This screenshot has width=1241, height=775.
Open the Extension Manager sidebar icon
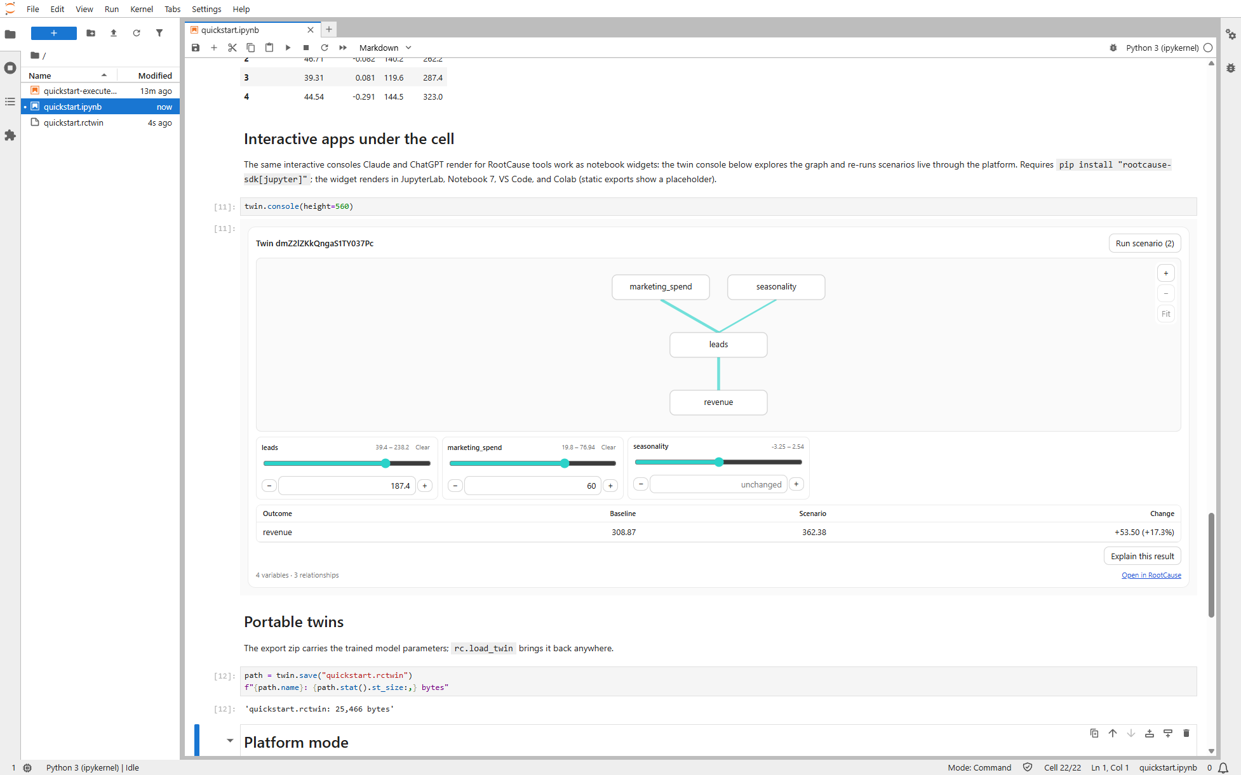pyautogui.click(x=10, y=135)
